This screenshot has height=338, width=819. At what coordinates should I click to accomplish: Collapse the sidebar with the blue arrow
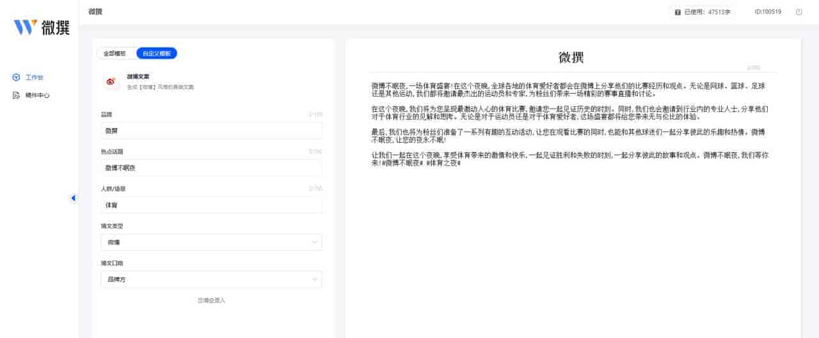[x=73, y=198]
